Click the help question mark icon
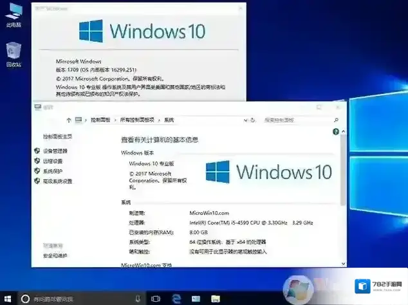Viewport: 408px width, 305px height. [x=335, y=131]
